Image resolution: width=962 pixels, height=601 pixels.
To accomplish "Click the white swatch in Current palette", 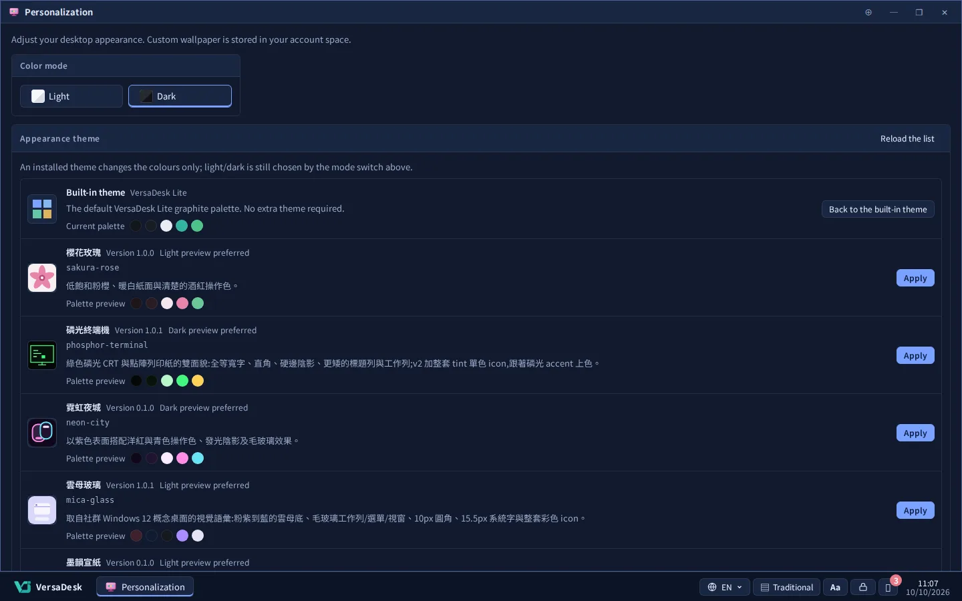I will click(166, 226).
